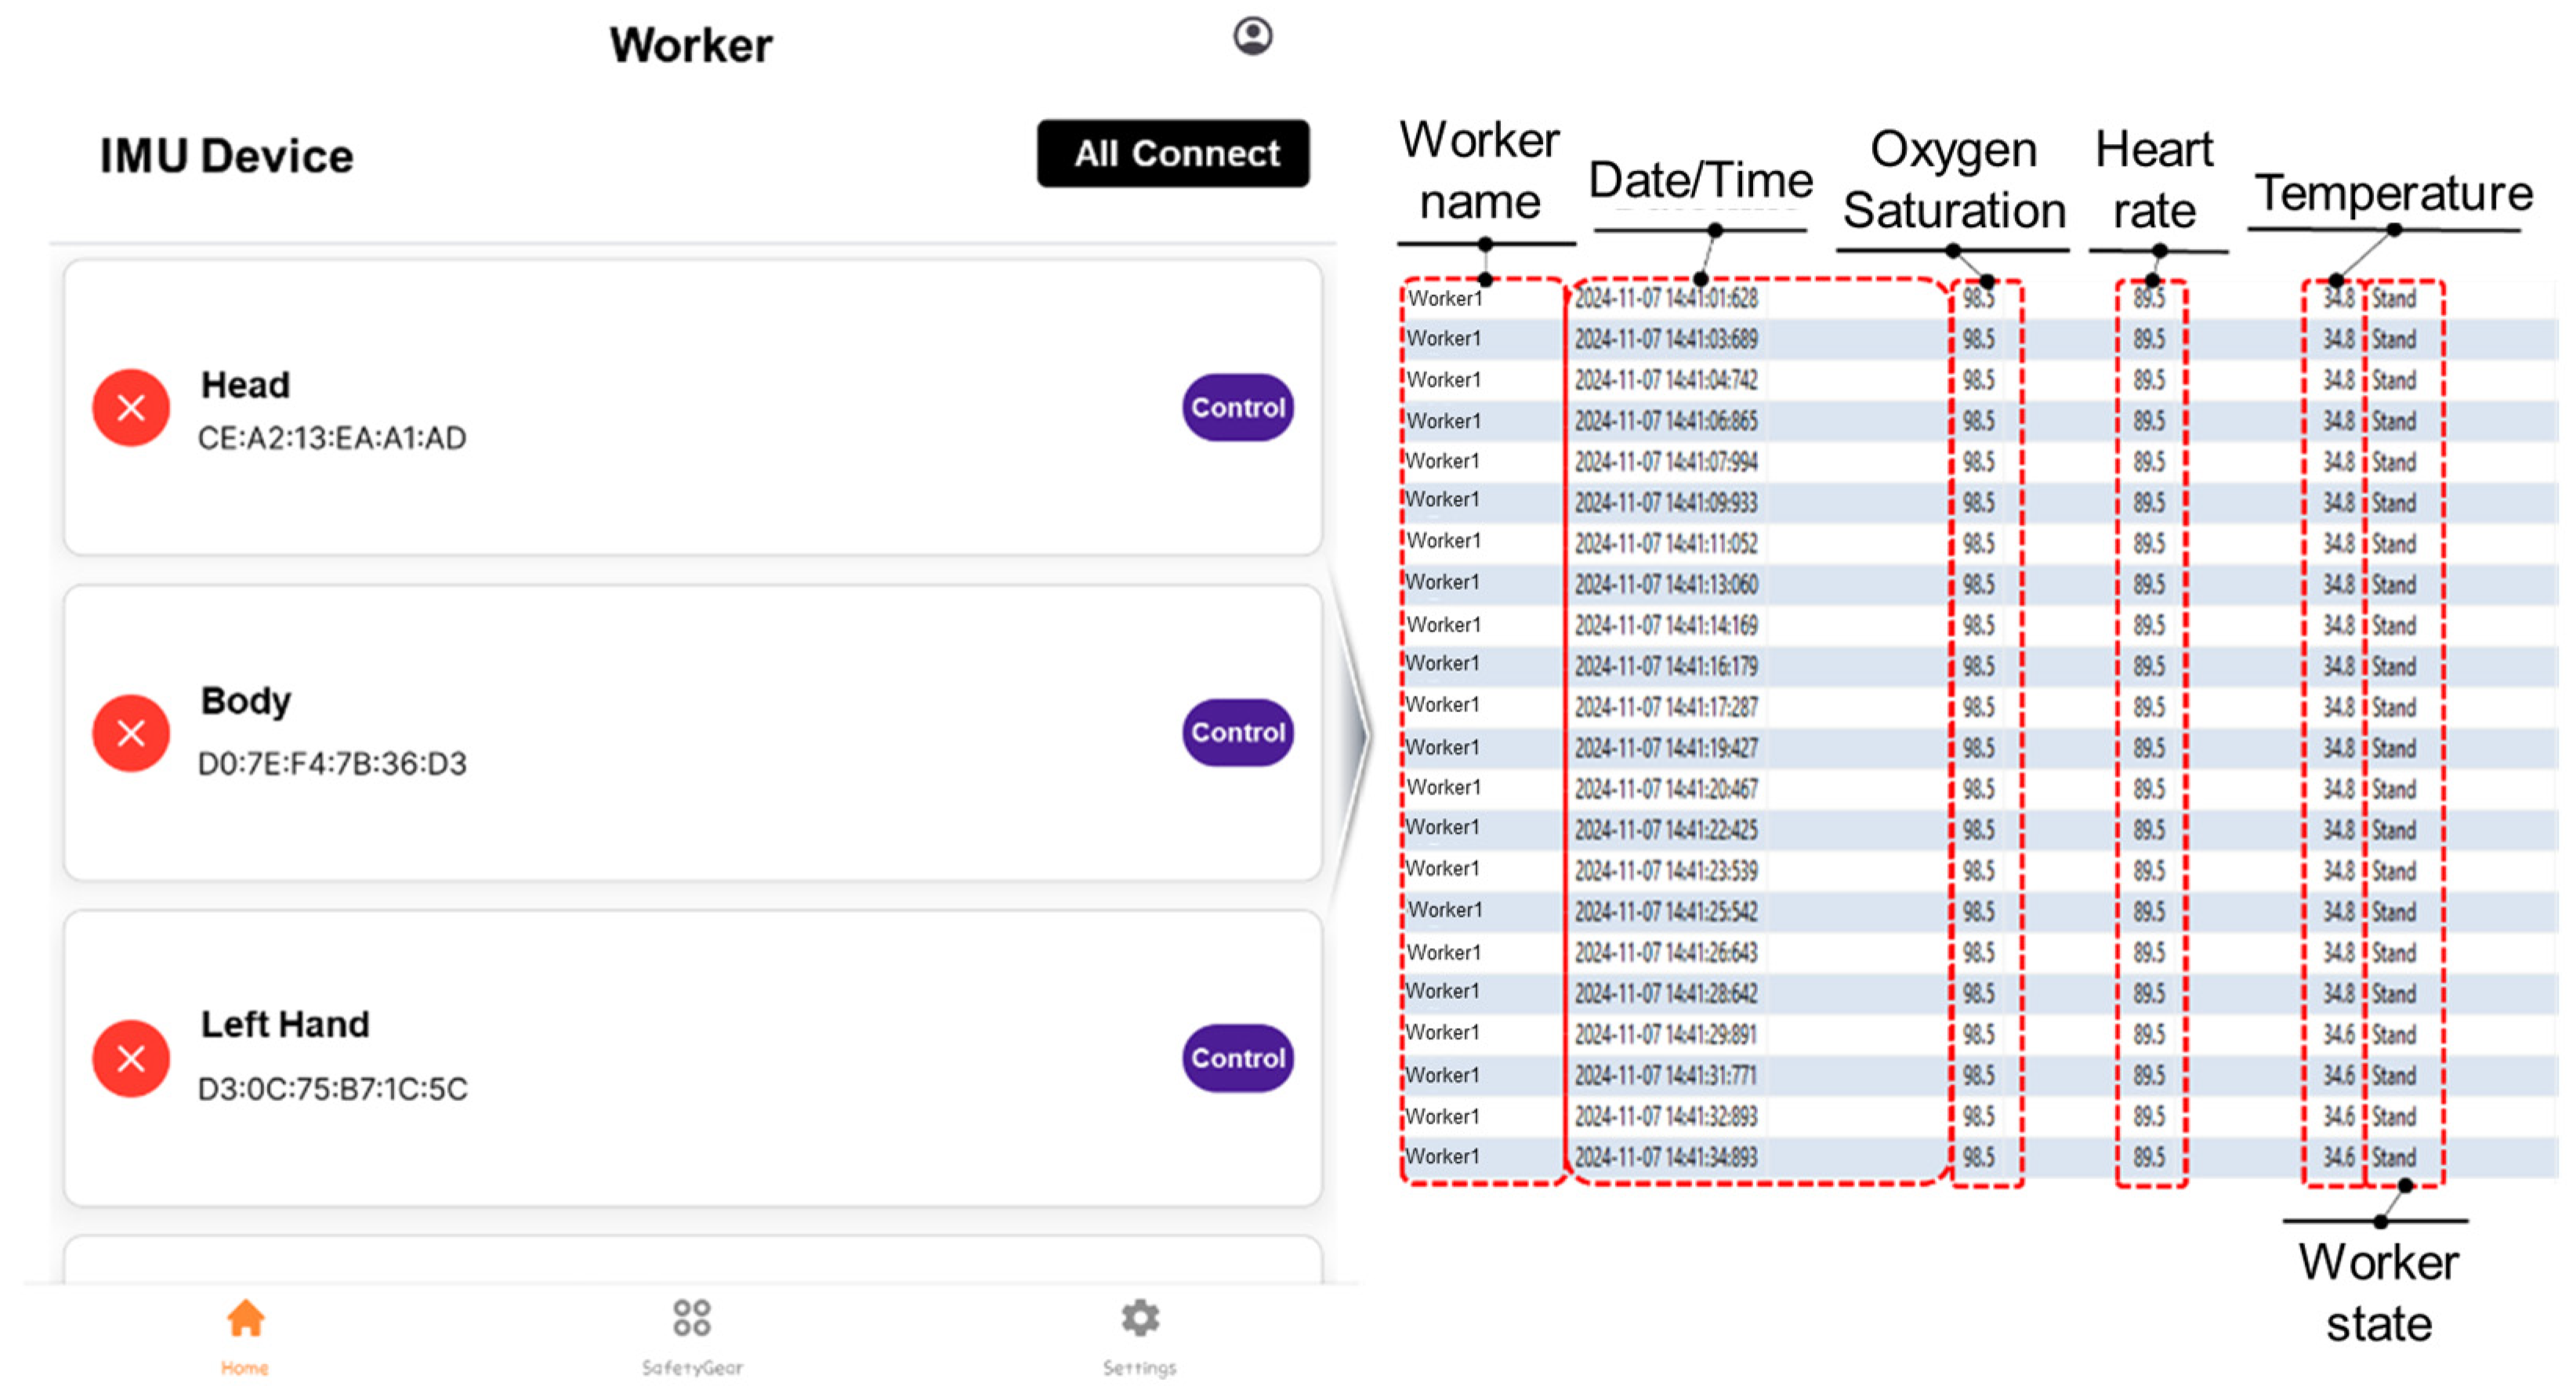The height and width of the screenshot is (1397, 2576).
Task: Open the user profile icon
Action: 1252,37
